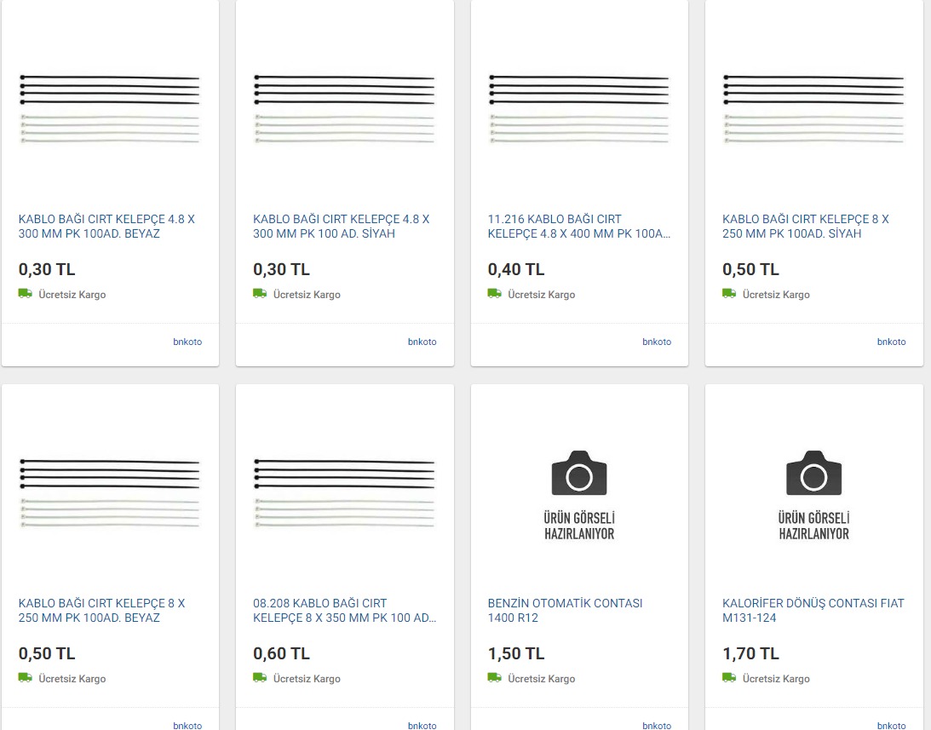Click the truck icon on the 4.8 X 300 MM BEYAZ card
This screenshot has height=730, width=931.
coord(25,294)
